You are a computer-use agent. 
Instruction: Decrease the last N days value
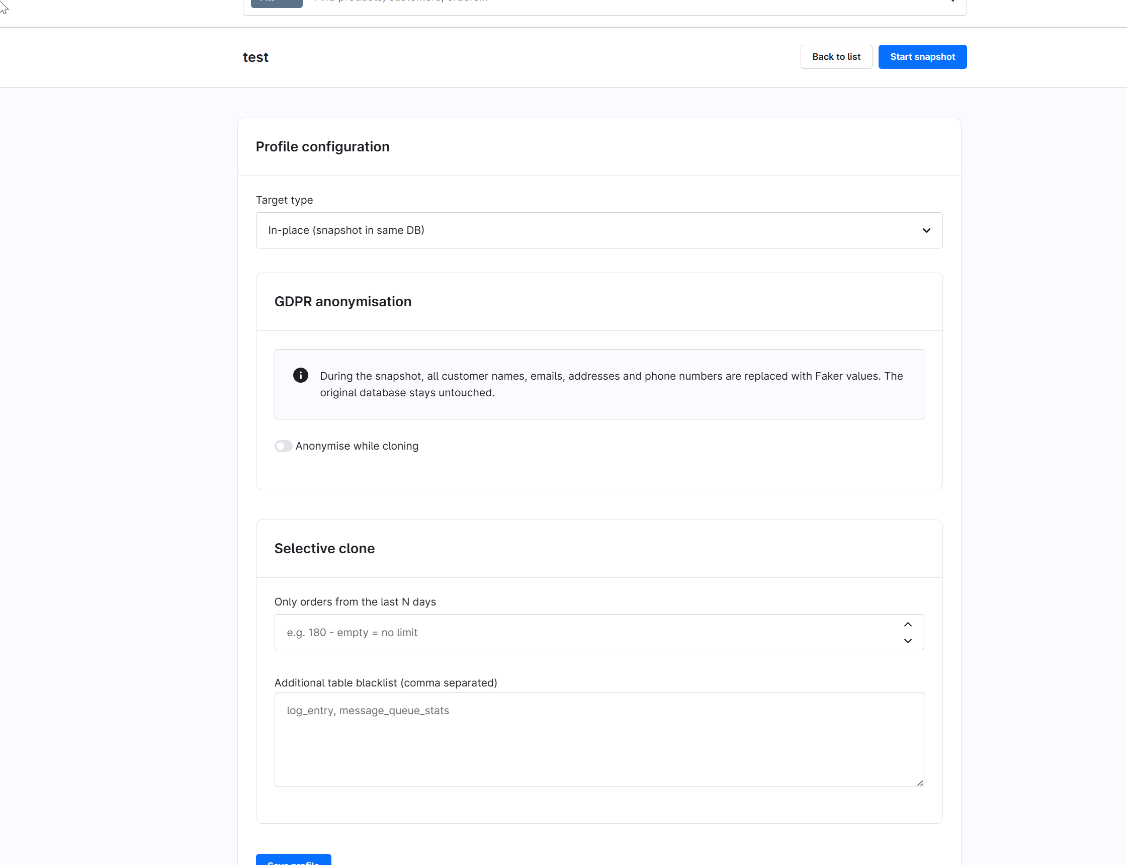(908, 641)
